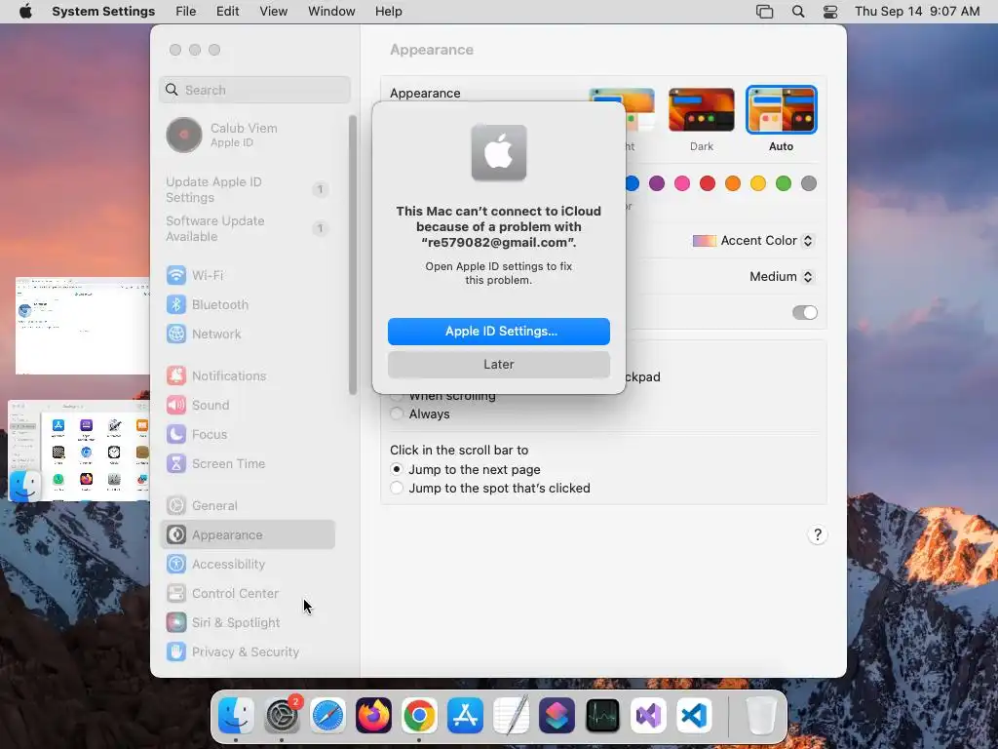This screenshot has width=998, height=749.
Task: Open Shortcuts app from the Dock
Action: 557,716
